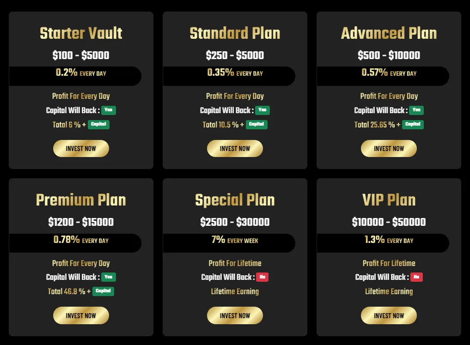
Task: Click the Yes badge in Premium Plan
Action: [109, 277]
